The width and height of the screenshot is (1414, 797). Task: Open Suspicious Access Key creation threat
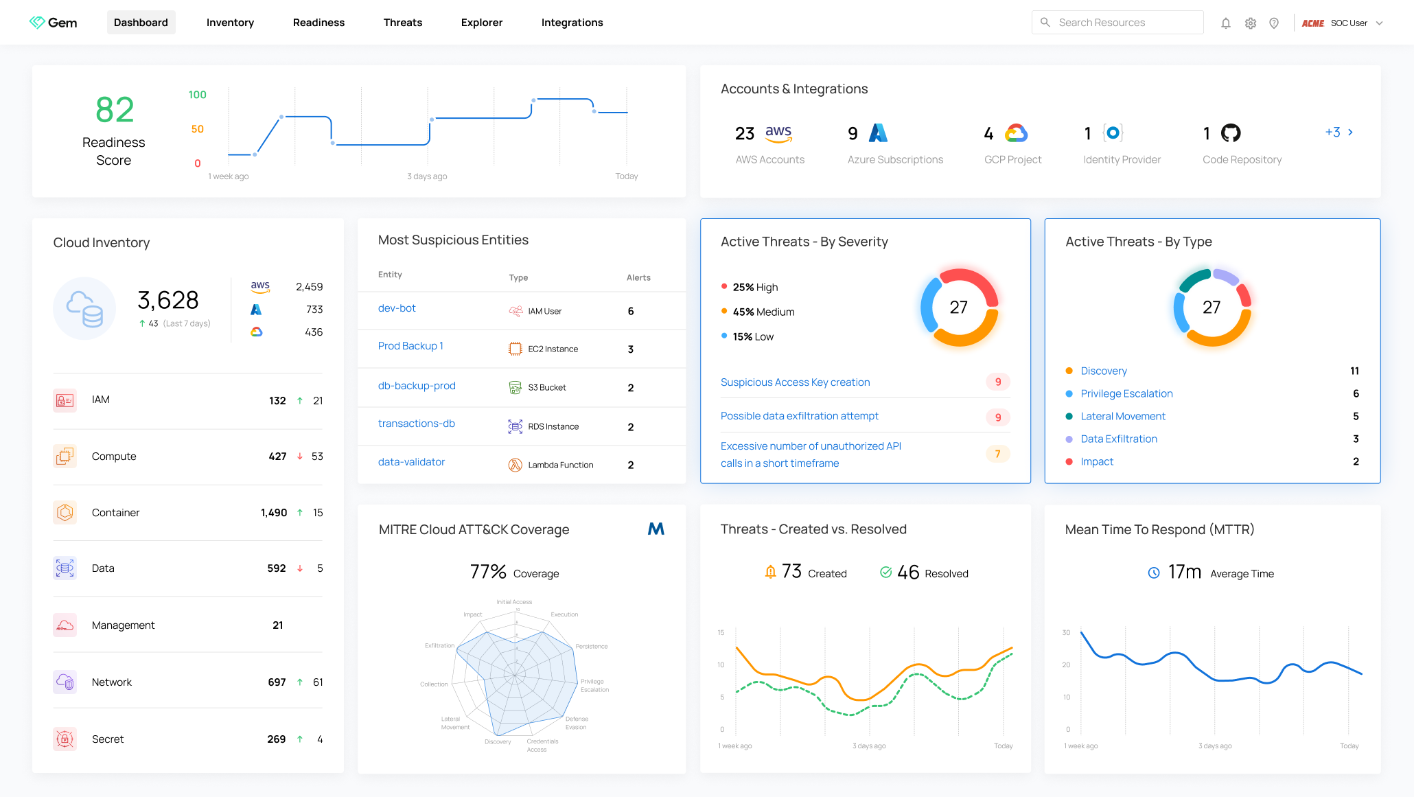[795, 382]
